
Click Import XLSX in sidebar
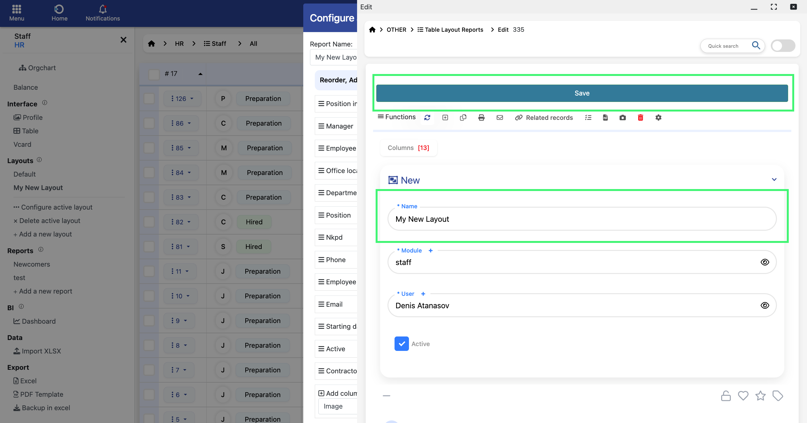(37, 351)
